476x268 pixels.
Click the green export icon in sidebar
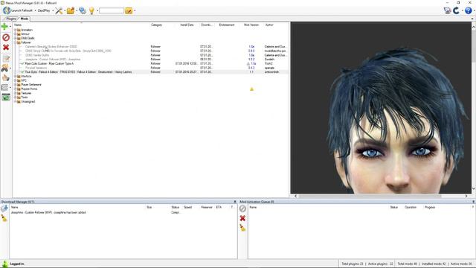[6, 98]
